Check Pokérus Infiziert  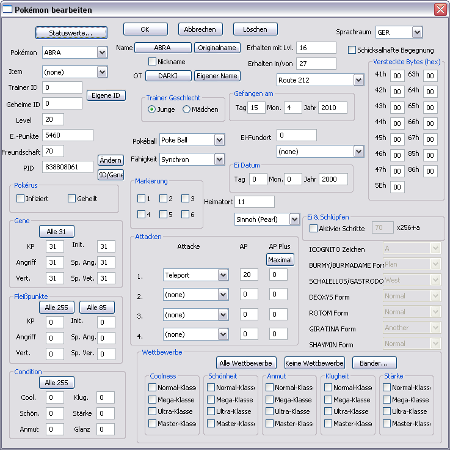coord(20,198)
